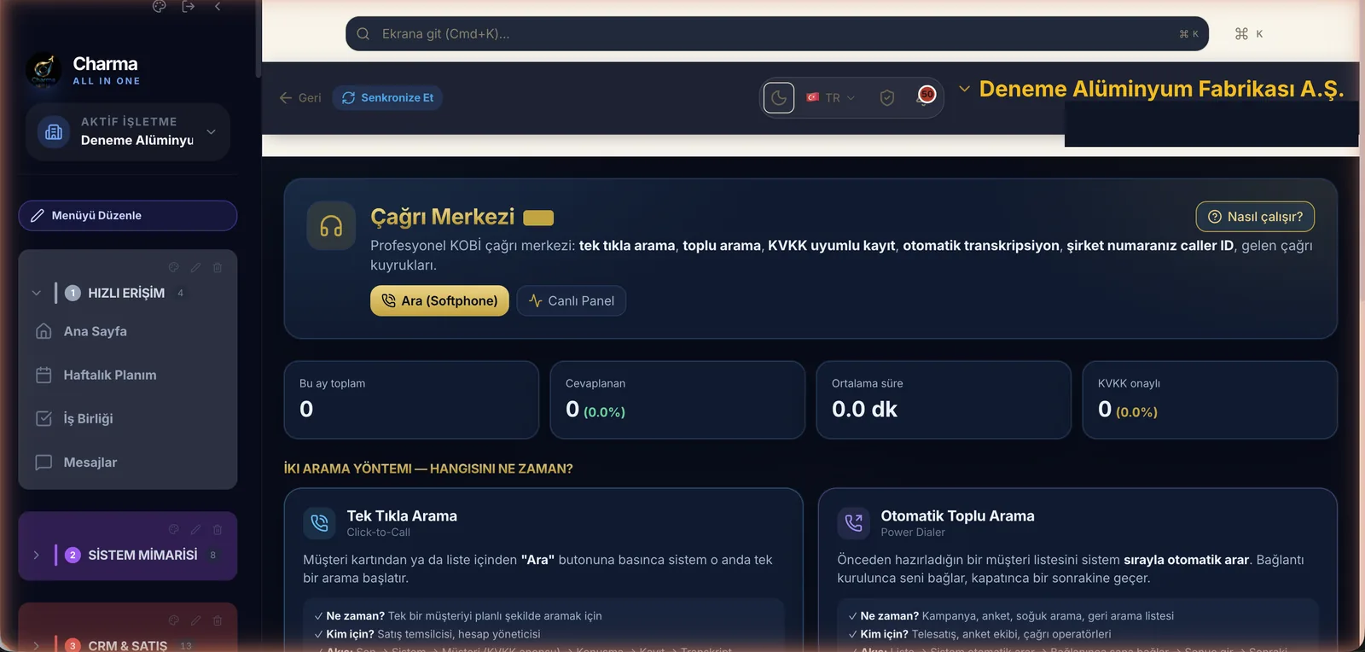Viewport: 1365px width, 652px height.
Task: Collapse the sidebar with the left chevron
Action: (218, 6)
